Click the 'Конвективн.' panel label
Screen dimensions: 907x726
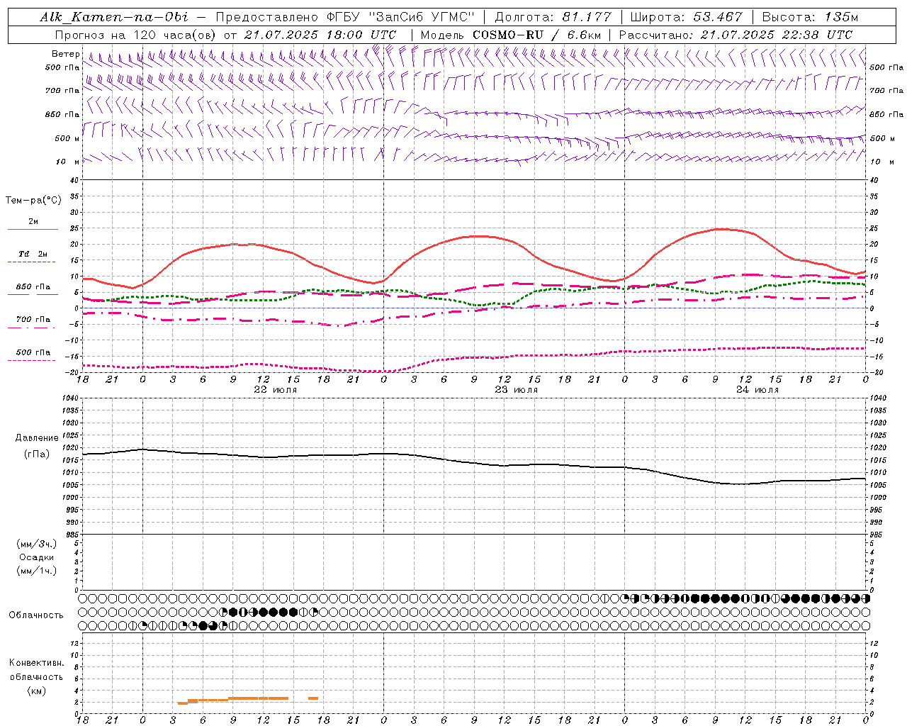point(36,663)
